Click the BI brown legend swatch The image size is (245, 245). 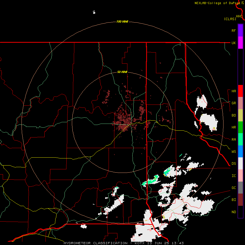[240, 200]
